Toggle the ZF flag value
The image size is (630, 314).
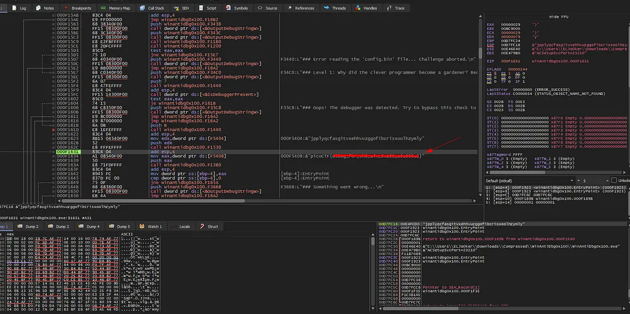(494, 74)
